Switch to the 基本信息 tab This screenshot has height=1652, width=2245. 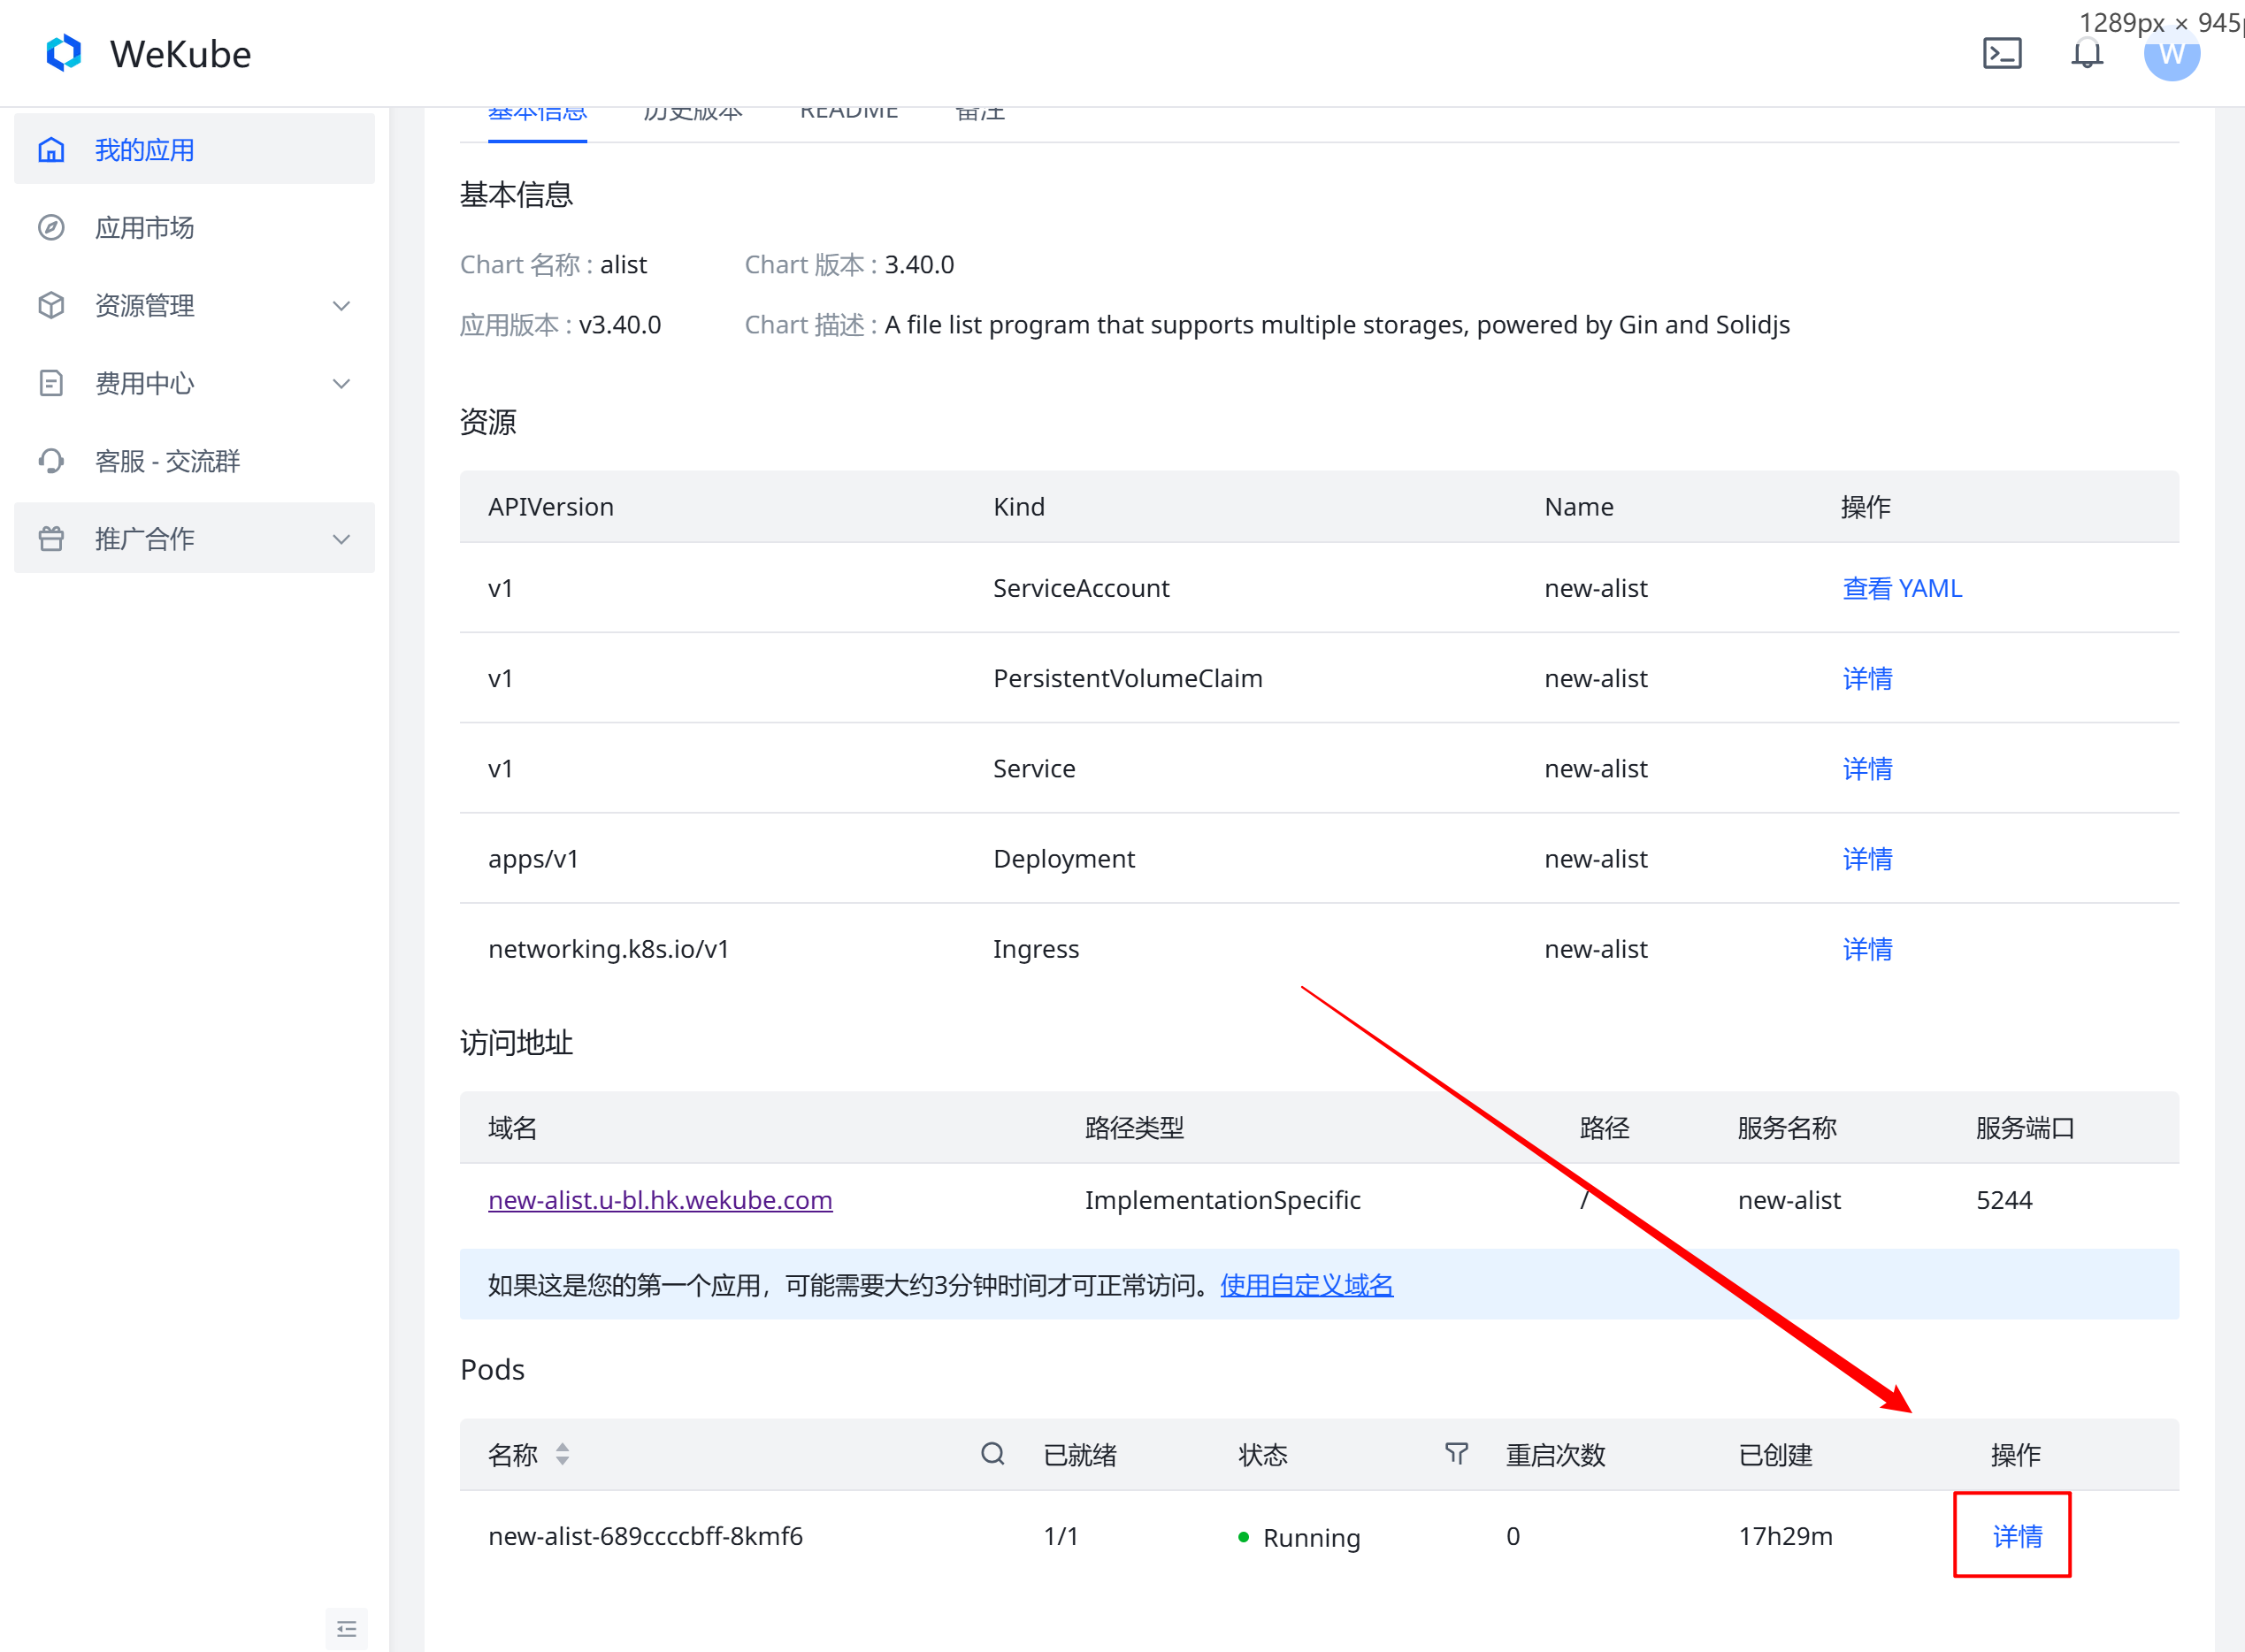click(x=537, y=113)
